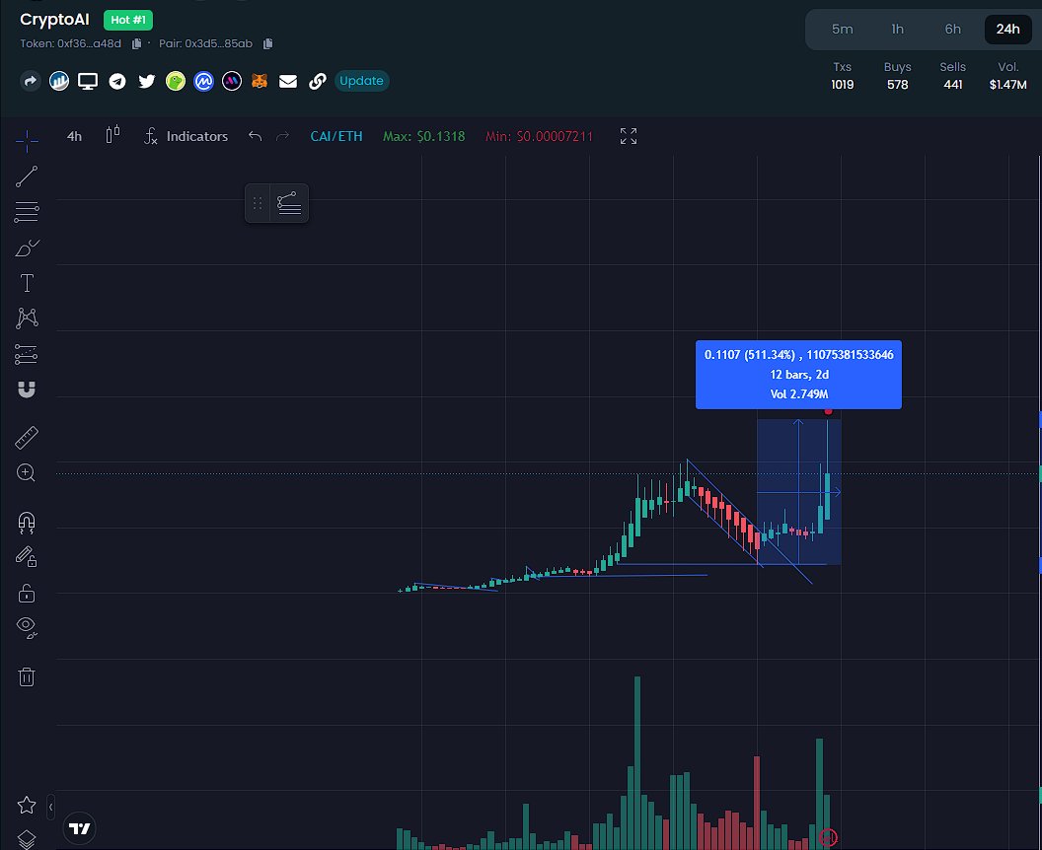Open the Twitter link icon

click(x=147, y=81)
